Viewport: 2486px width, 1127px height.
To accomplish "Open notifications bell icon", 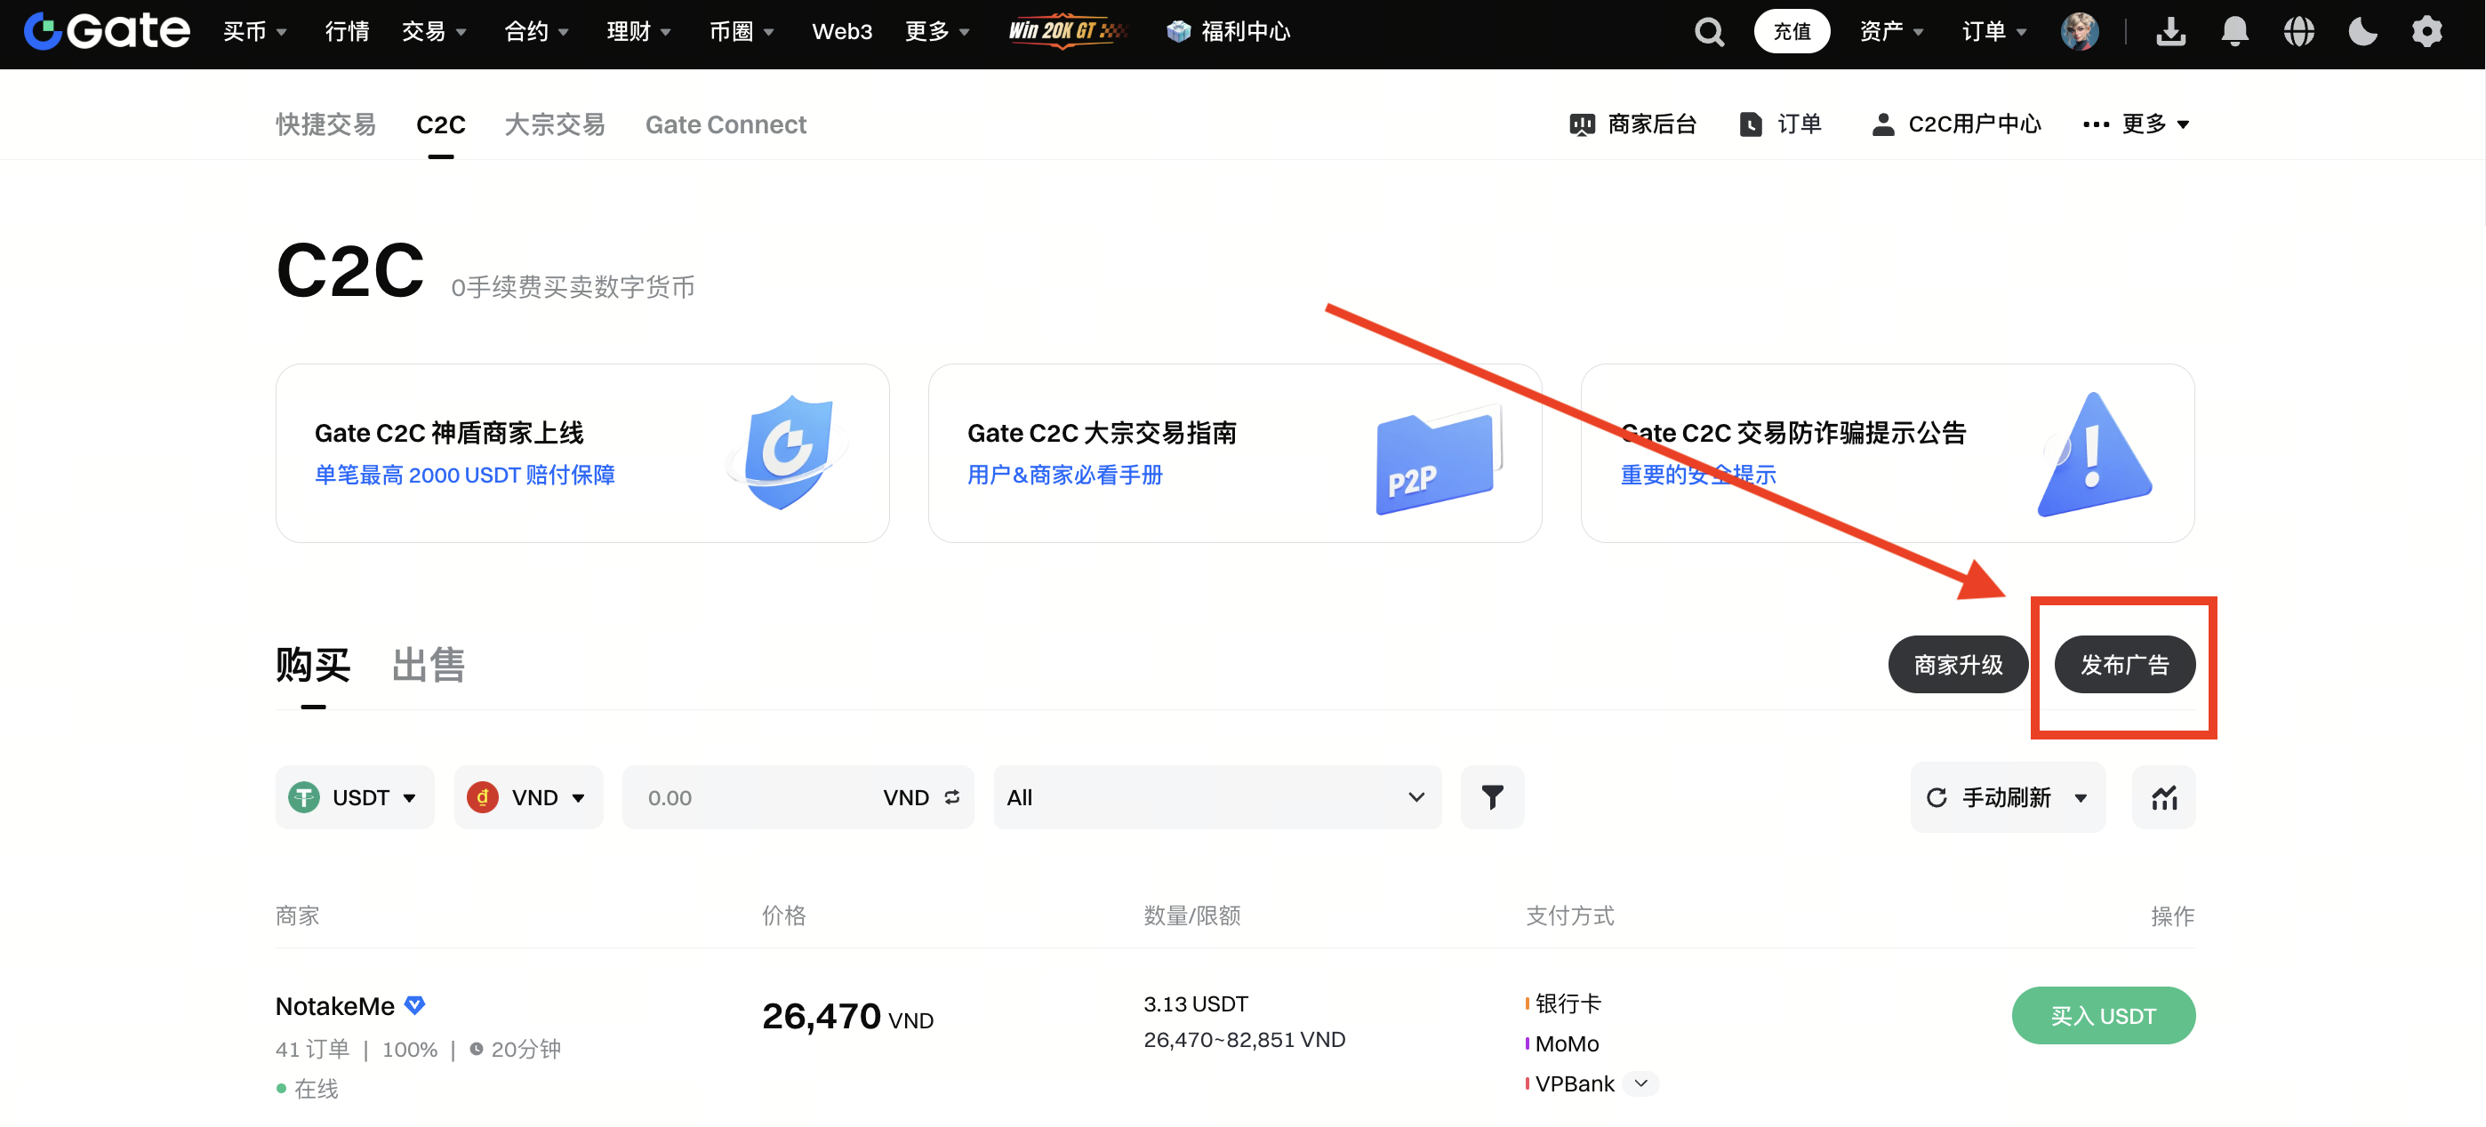I will [2234, 32].
